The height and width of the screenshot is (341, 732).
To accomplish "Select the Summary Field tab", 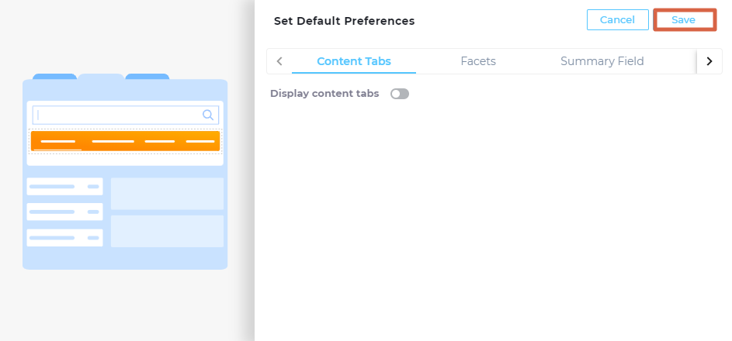I will [x=602, y=61].
